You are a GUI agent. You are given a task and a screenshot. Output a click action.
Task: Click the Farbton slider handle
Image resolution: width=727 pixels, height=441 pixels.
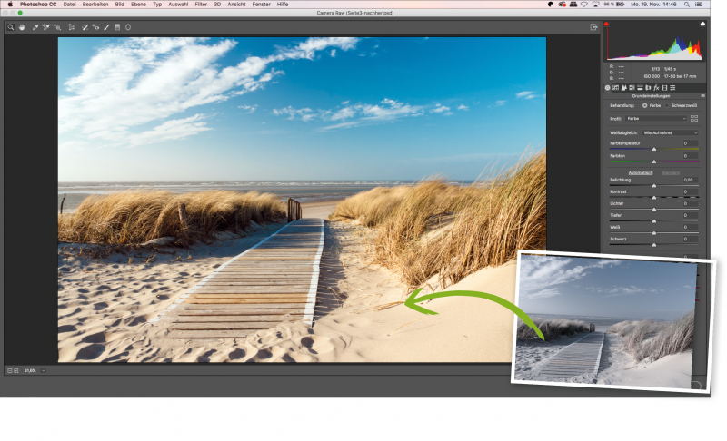(x=654, y=162)
